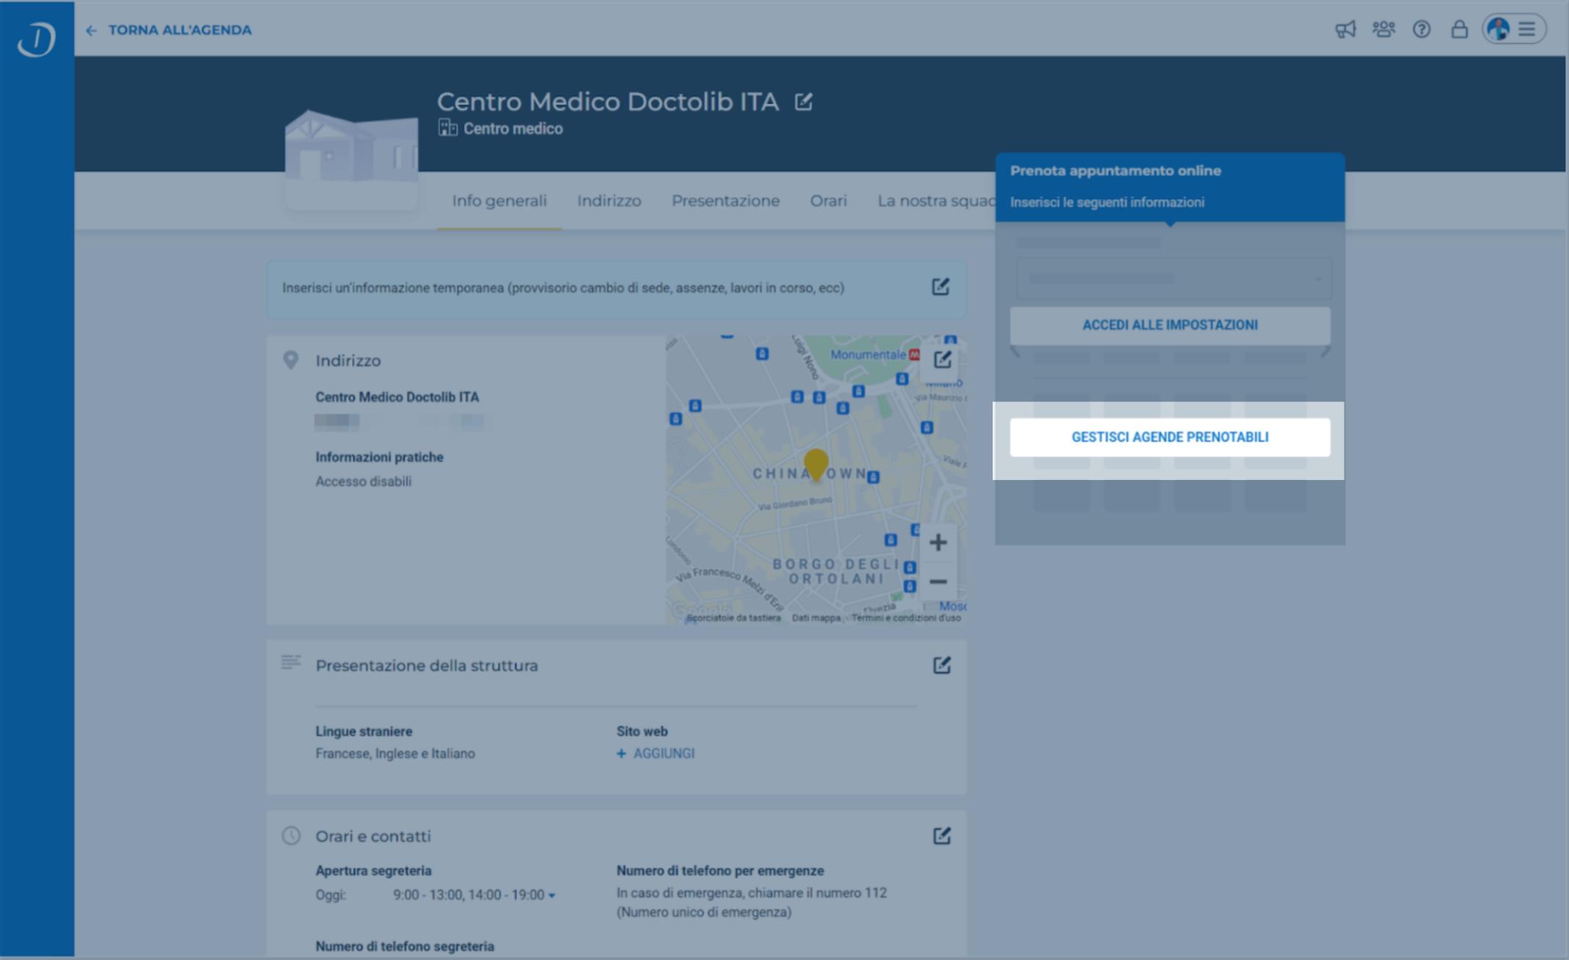Edit the temporary information banner
The height and width of the screenshot is (960, 1569).
[x=940, y=287]
